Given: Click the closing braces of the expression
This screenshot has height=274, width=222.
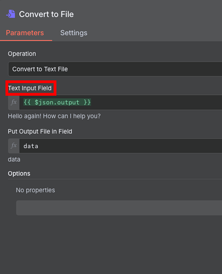Looking at the screenshot, I should pos(87,102).
